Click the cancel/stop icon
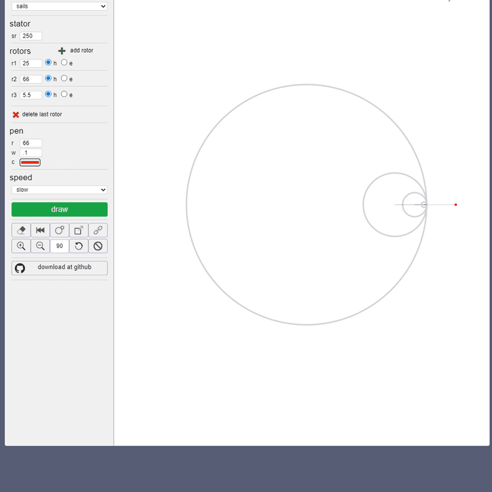492x492 pixels. 97,245
